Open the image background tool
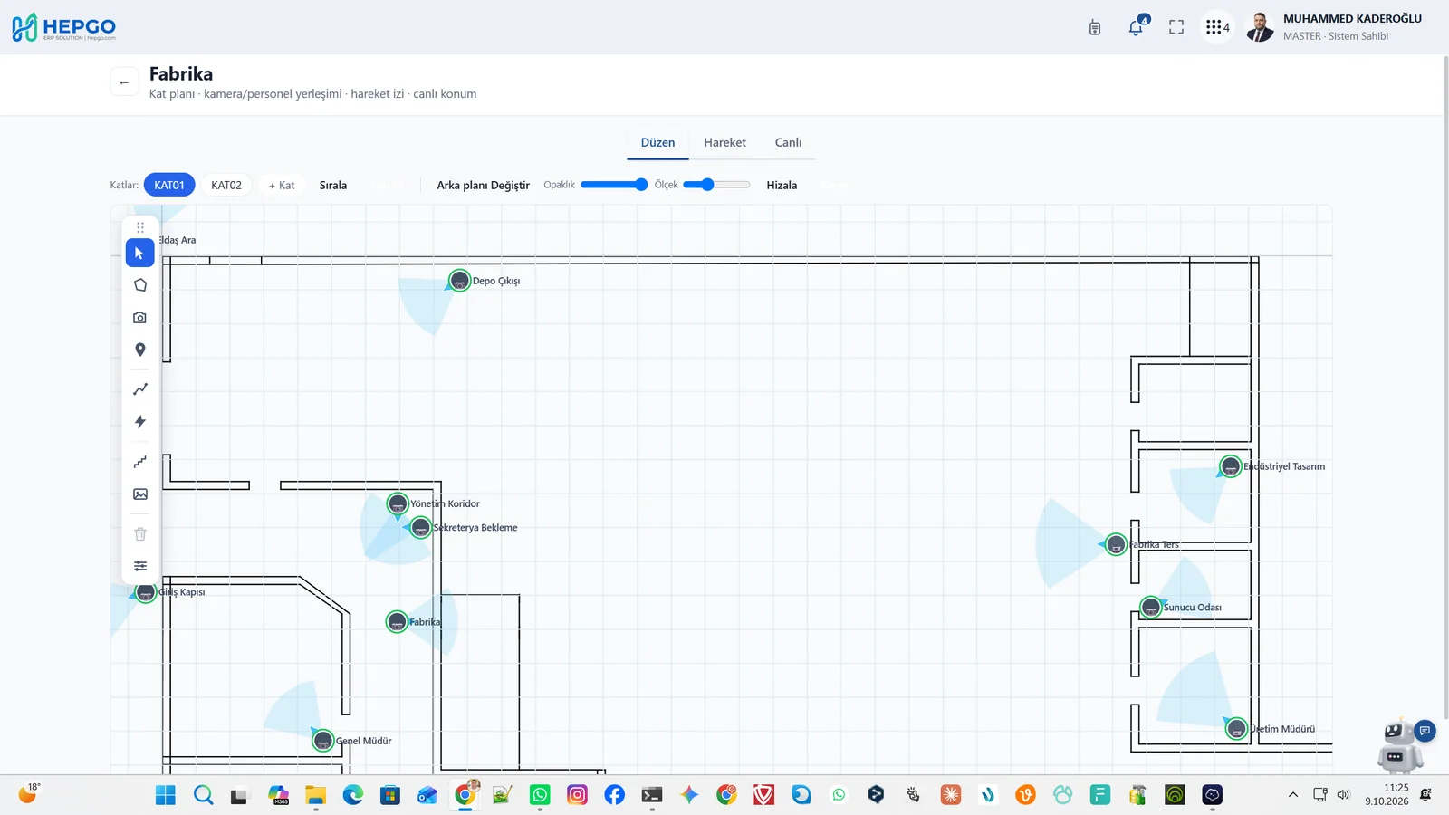 [x=139, y=494]
